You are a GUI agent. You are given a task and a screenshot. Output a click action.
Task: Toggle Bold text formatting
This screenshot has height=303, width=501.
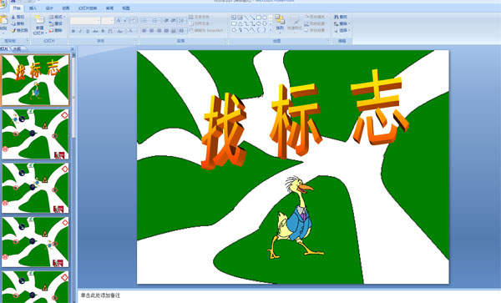(x=73, y=31)
